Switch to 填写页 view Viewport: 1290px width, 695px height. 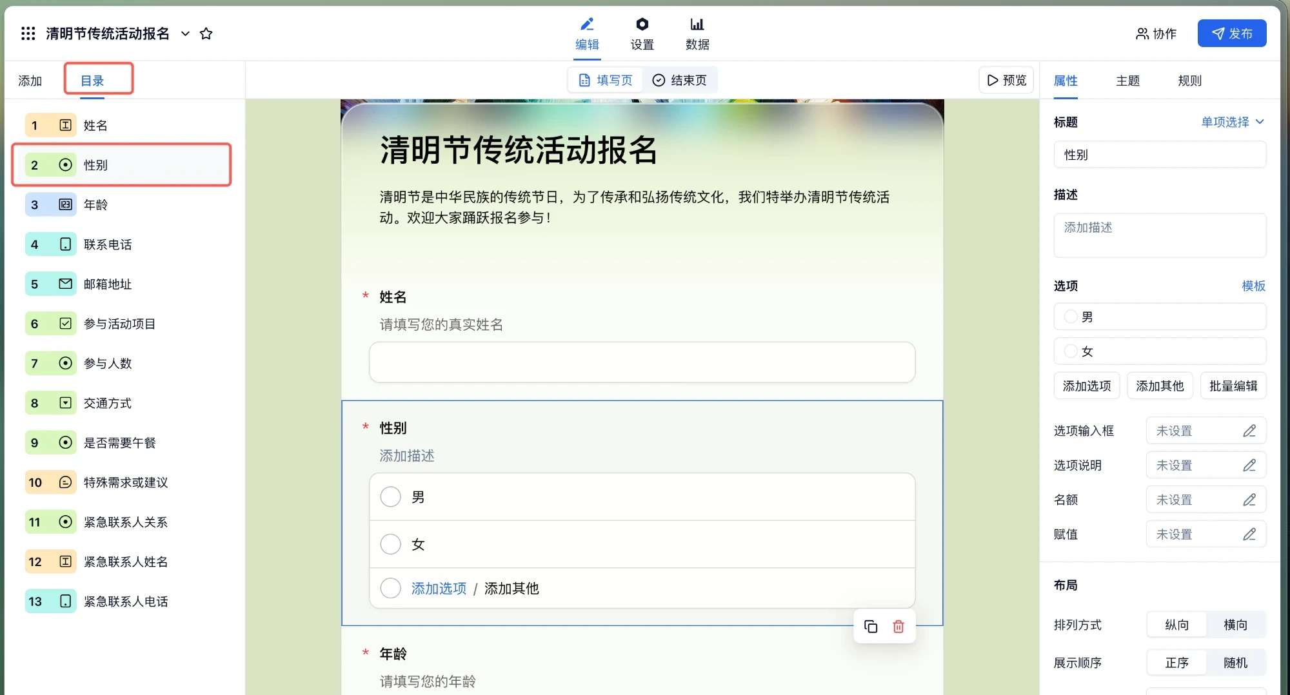tap(606, 80)
